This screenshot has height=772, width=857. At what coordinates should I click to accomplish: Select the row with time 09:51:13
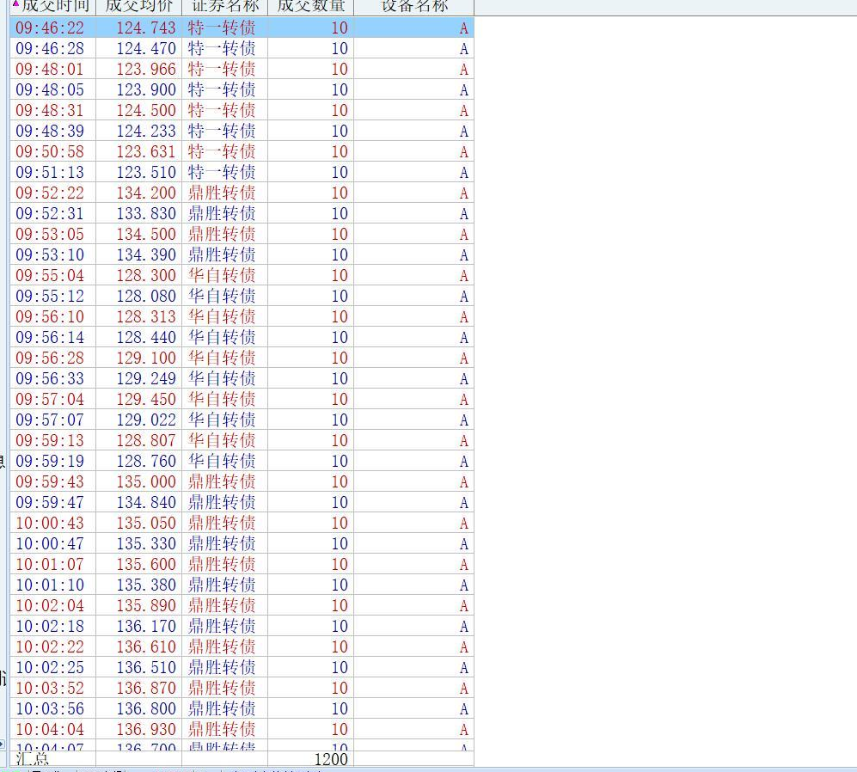click(242, 172)
